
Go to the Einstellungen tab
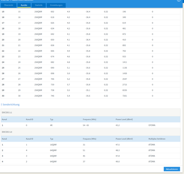click(56, 5)
